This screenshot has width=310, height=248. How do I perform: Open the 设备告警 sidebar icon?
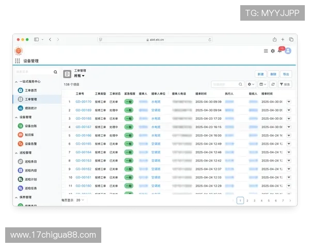(x=20, y=144)
